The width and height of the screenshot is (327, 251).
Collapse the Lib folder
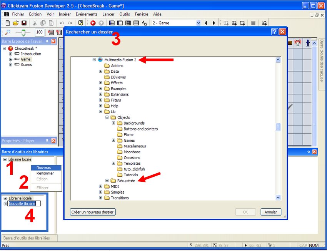tap(100, 112)
